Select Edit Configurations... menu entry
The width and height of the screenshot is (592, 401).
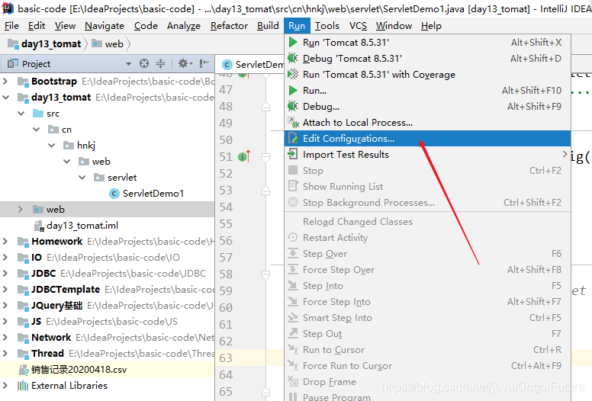[427, 139]
